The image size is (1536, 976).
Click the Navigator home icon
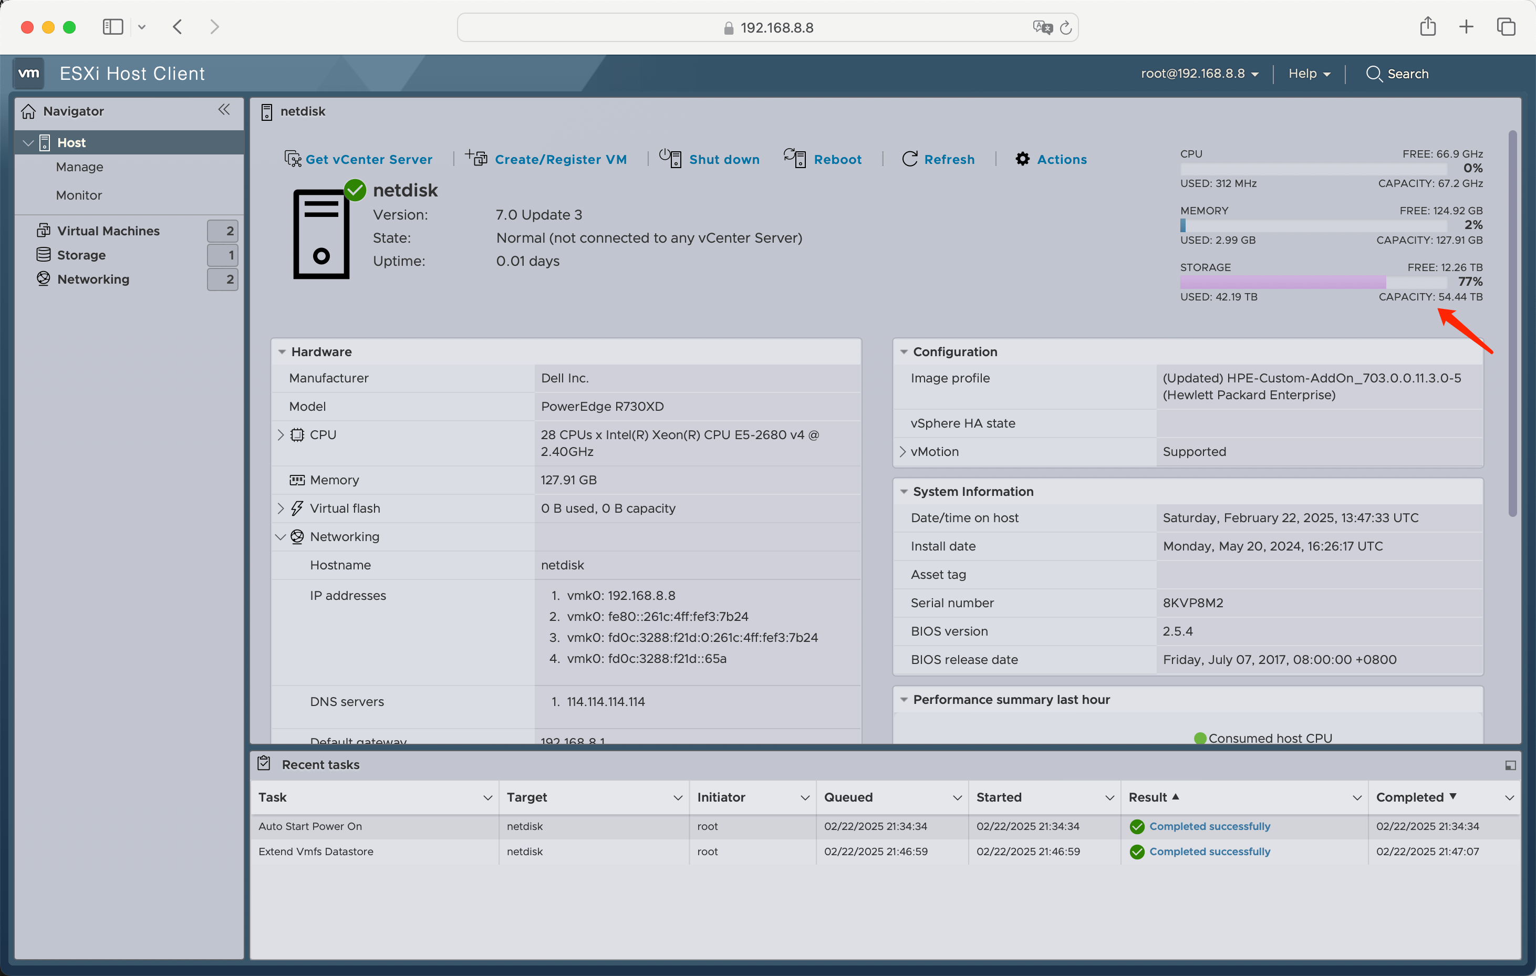[x=28, y=111]
